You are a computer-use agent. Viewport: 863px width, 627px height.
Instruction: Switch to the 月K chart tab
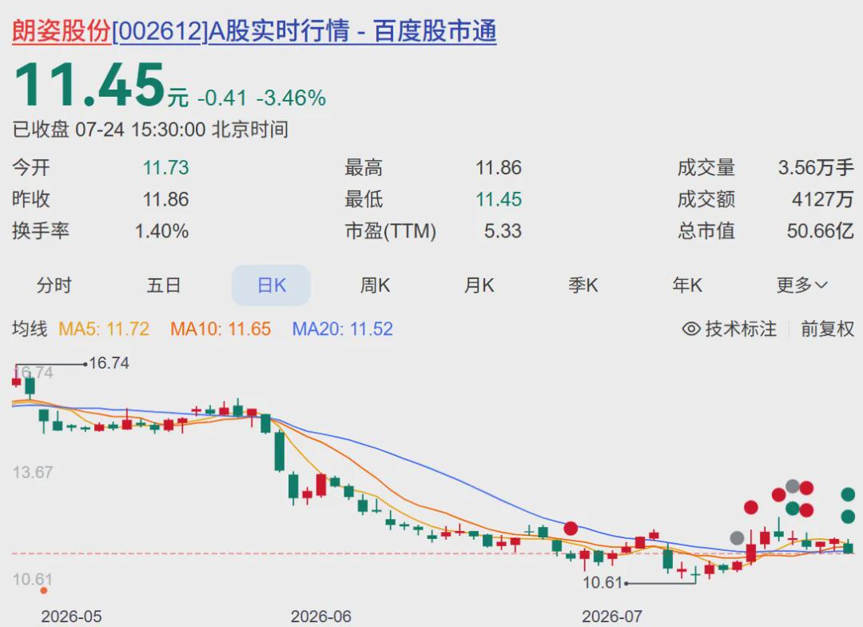479,286
